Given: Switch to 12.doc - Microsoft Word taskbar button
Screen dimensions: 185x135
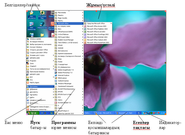Looking at the screenshot, I should click(x=104, y=113).
